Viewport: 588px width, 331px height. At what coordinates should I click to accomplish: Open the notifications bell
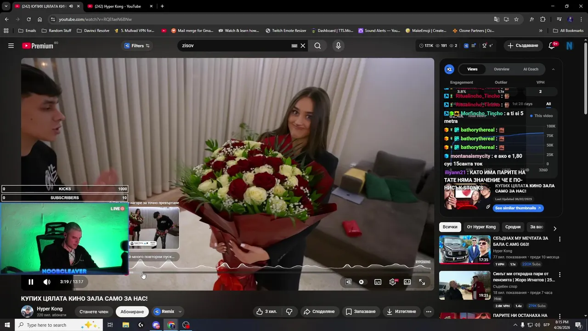click(x=552, y=46)
